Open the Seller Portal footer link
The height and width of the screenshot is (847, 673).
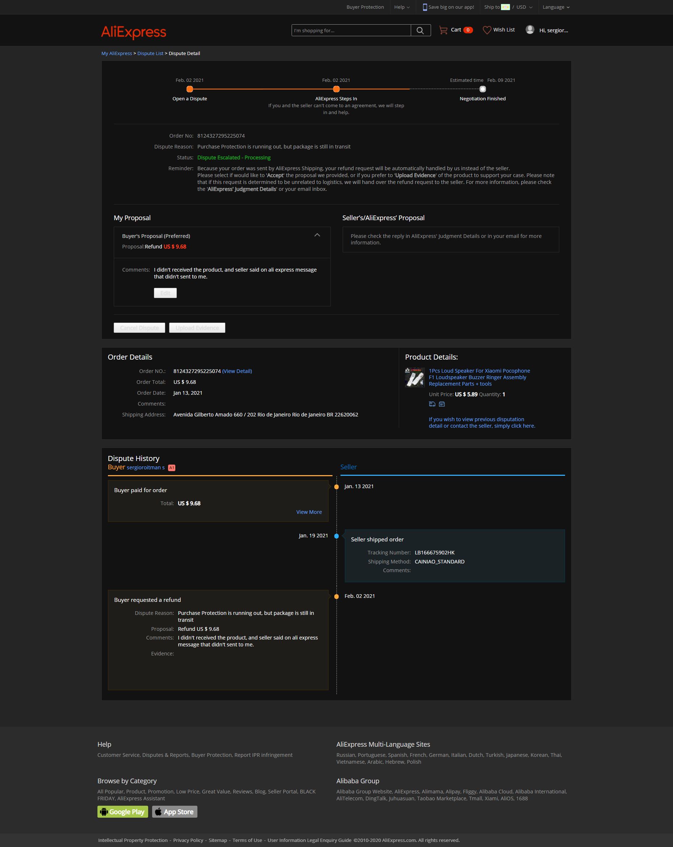point(283,792)
